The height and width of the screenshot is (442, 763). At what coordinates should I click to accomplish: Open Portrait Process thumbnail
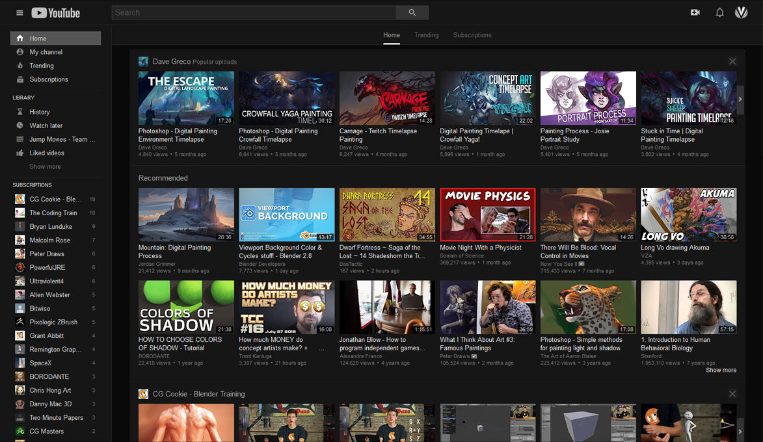pos(588,98)
